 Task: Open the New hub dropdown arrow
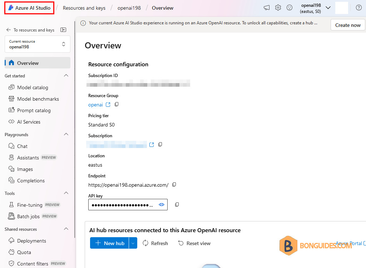point(133,243)
